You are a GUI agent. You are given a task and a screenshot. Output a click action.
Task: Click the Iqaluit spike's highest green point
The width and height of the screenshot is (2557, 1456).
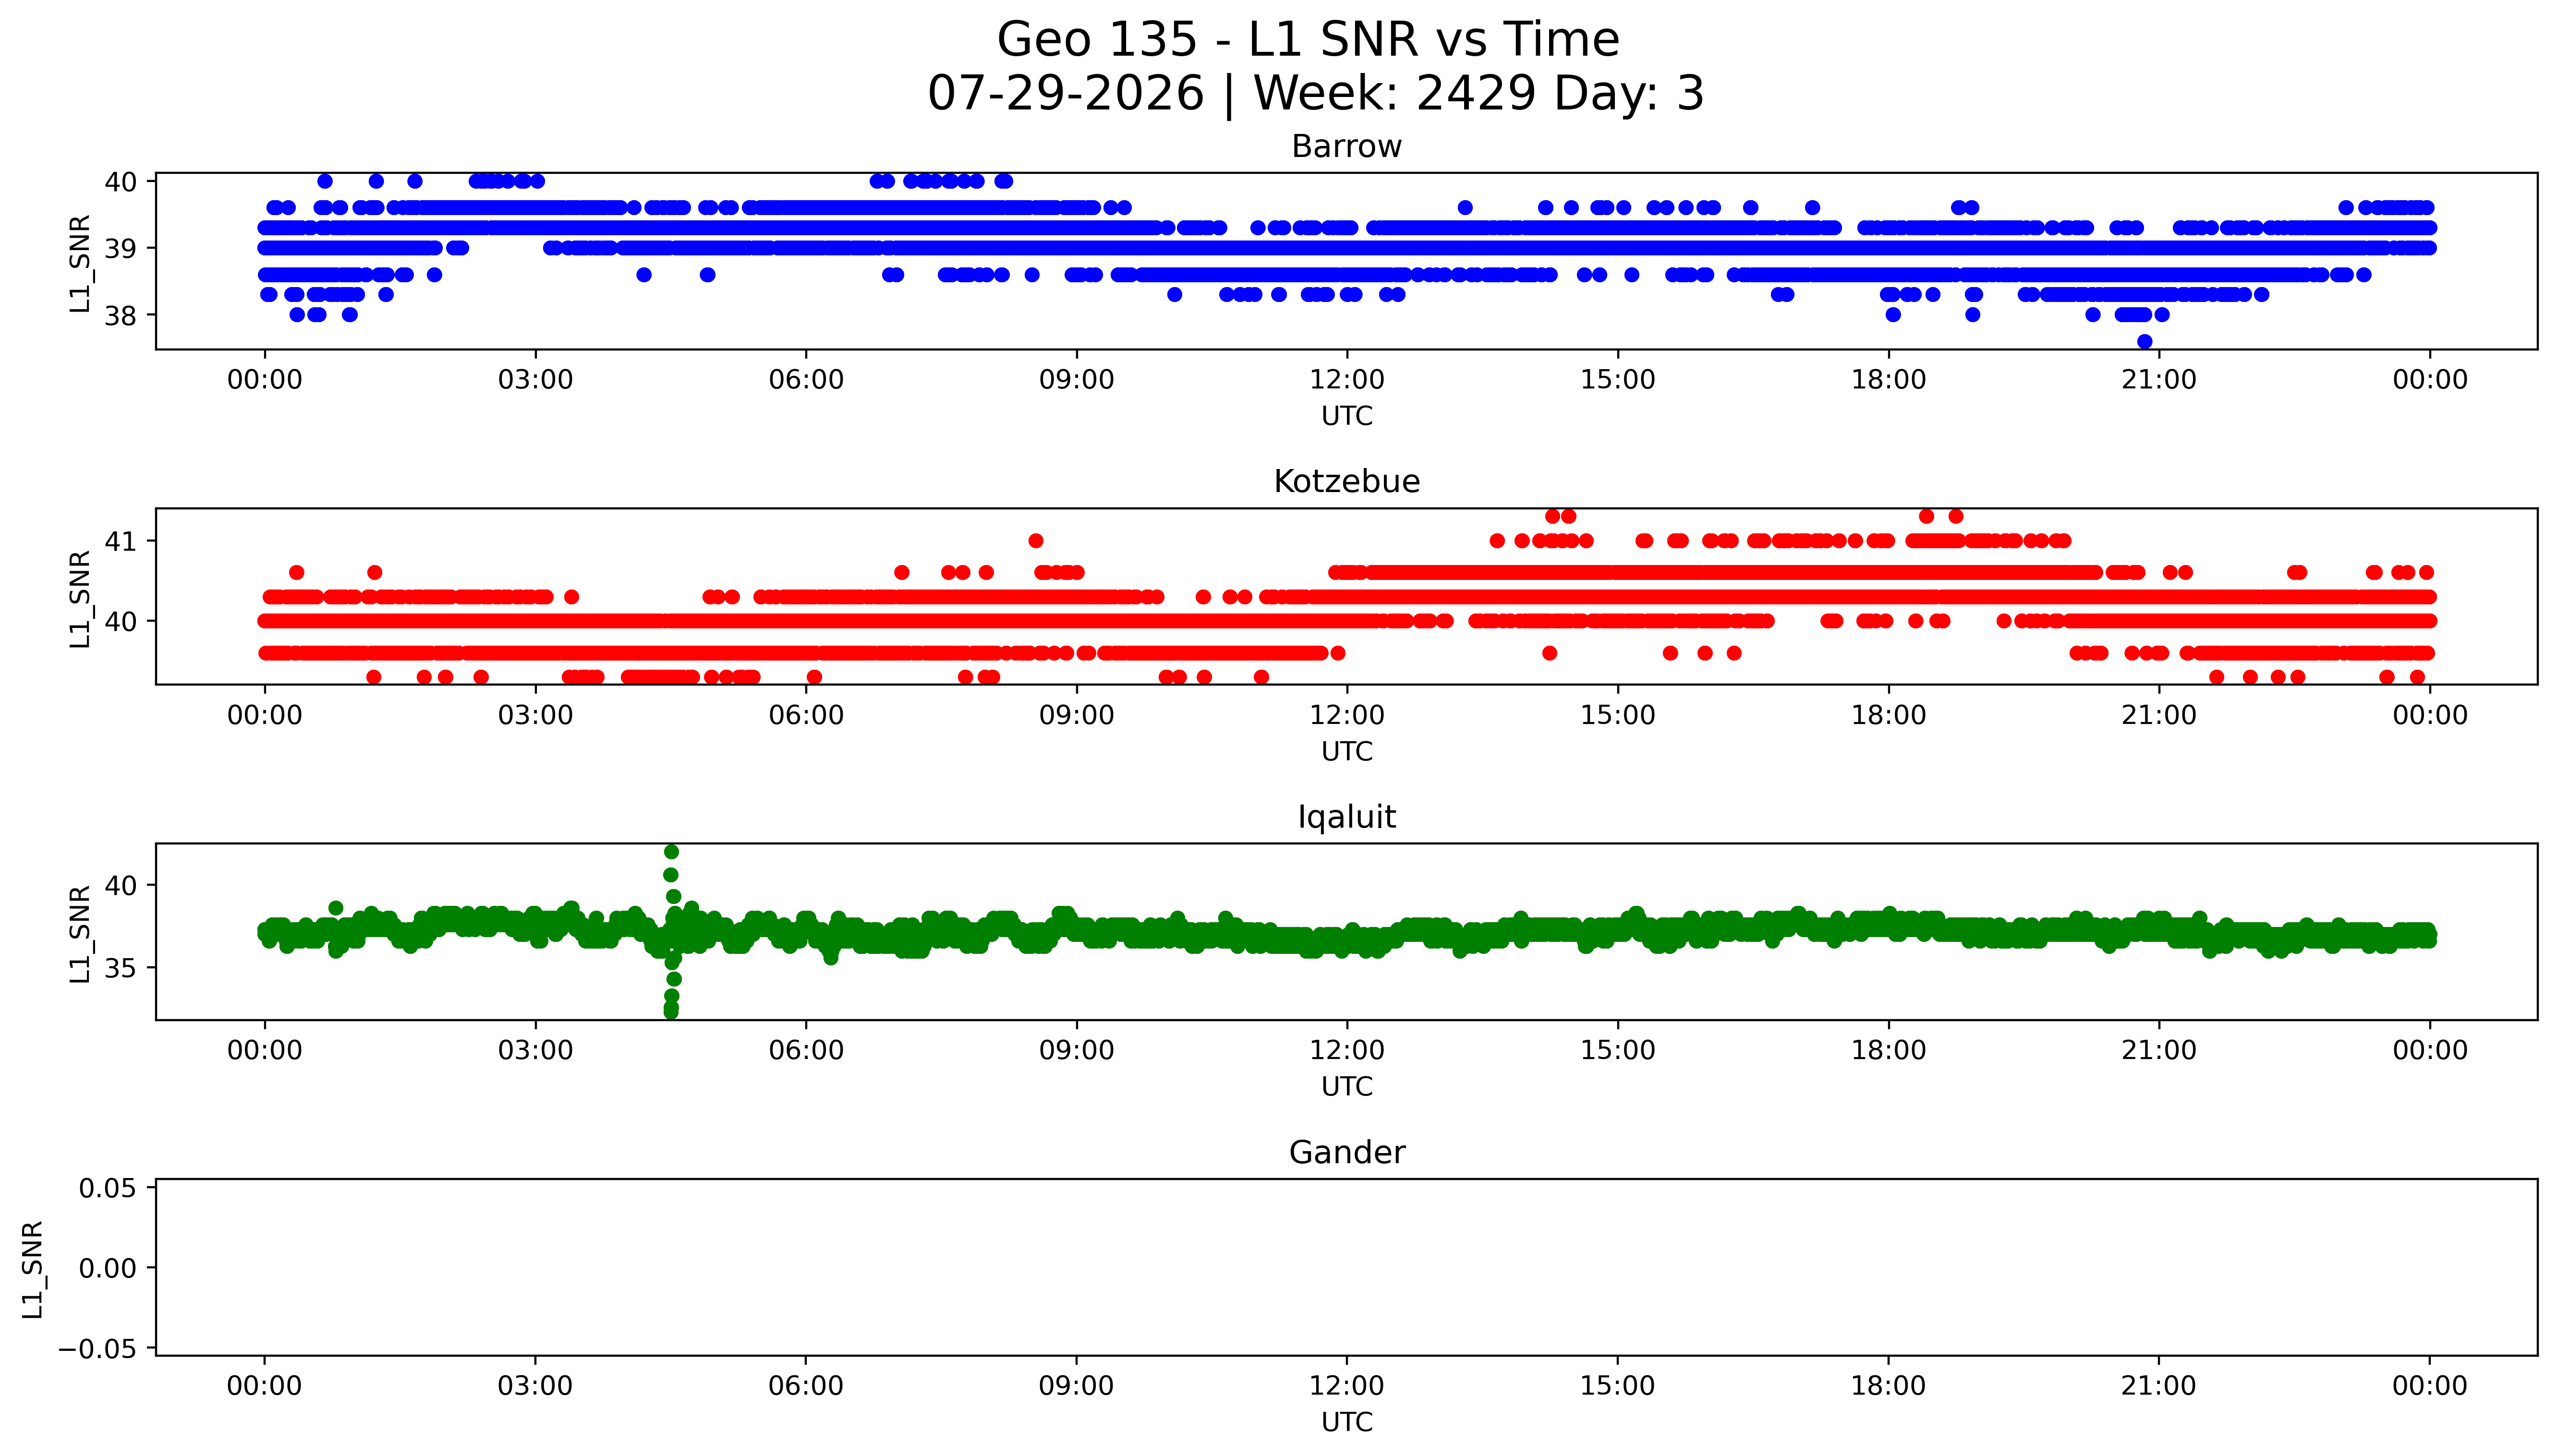[x=671, y=852]
